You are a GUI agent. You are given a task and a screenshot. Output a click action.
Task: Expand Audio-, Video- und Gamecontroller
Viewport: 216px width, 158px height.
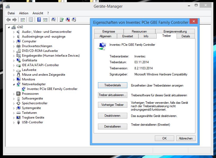coord(14,32)
